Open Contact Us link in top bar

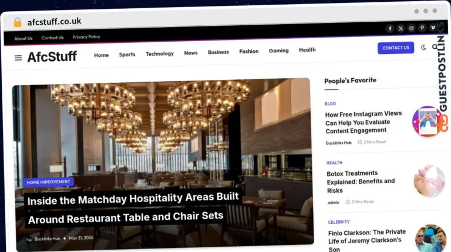(52, 38)
